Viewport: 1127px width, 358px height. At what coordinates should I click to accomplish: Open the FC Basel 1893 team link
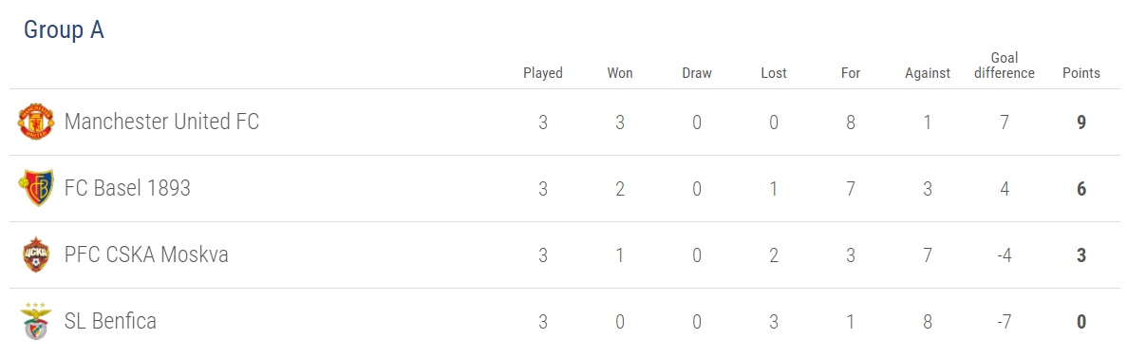127,188
